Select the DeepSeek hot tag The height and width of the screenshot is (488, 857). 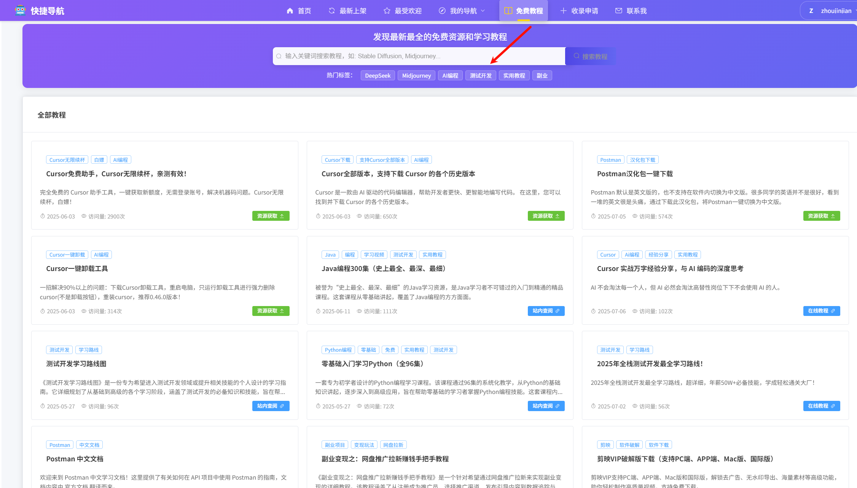[378, 76]
